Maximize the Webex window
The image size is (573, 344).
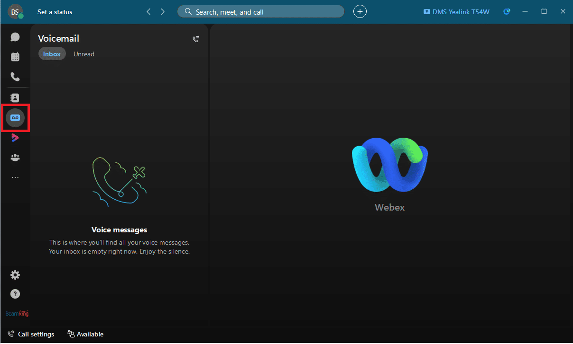click(544, 11)
